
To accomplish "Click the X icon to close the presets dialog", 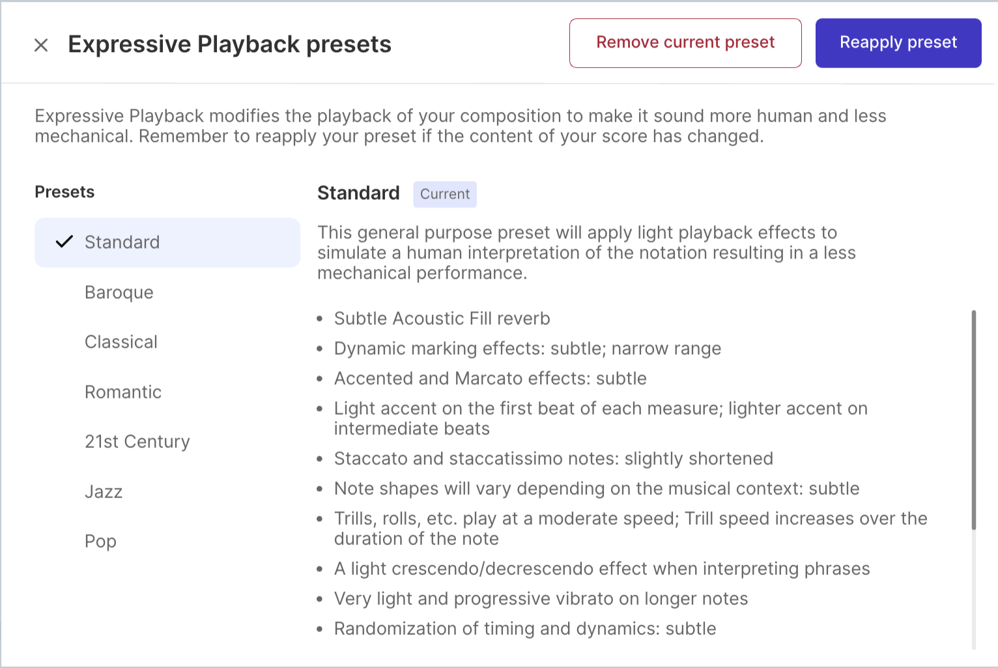I will [x=41, y=45].
